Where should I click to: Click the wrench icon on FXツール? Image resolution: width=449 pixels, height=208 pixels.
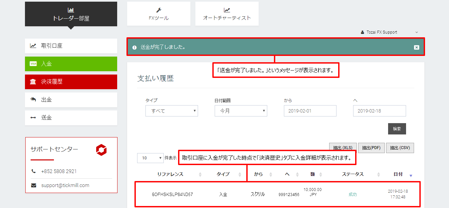click(x=159, y=10)
